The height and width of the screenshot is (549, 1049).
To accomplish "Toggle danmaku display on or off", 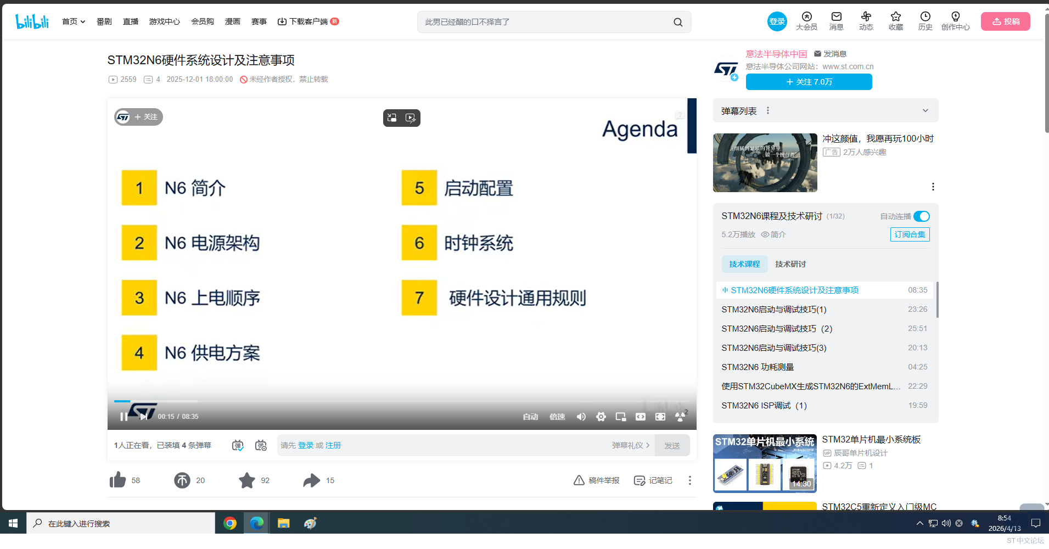I will point(238,445).
